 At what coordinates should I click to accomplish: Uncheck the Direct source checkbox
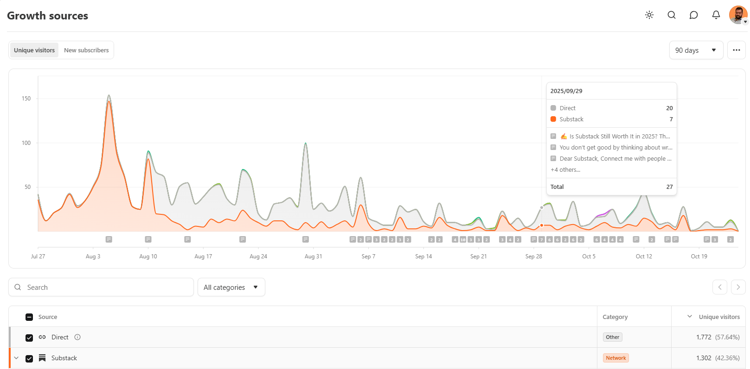(29, 338)
